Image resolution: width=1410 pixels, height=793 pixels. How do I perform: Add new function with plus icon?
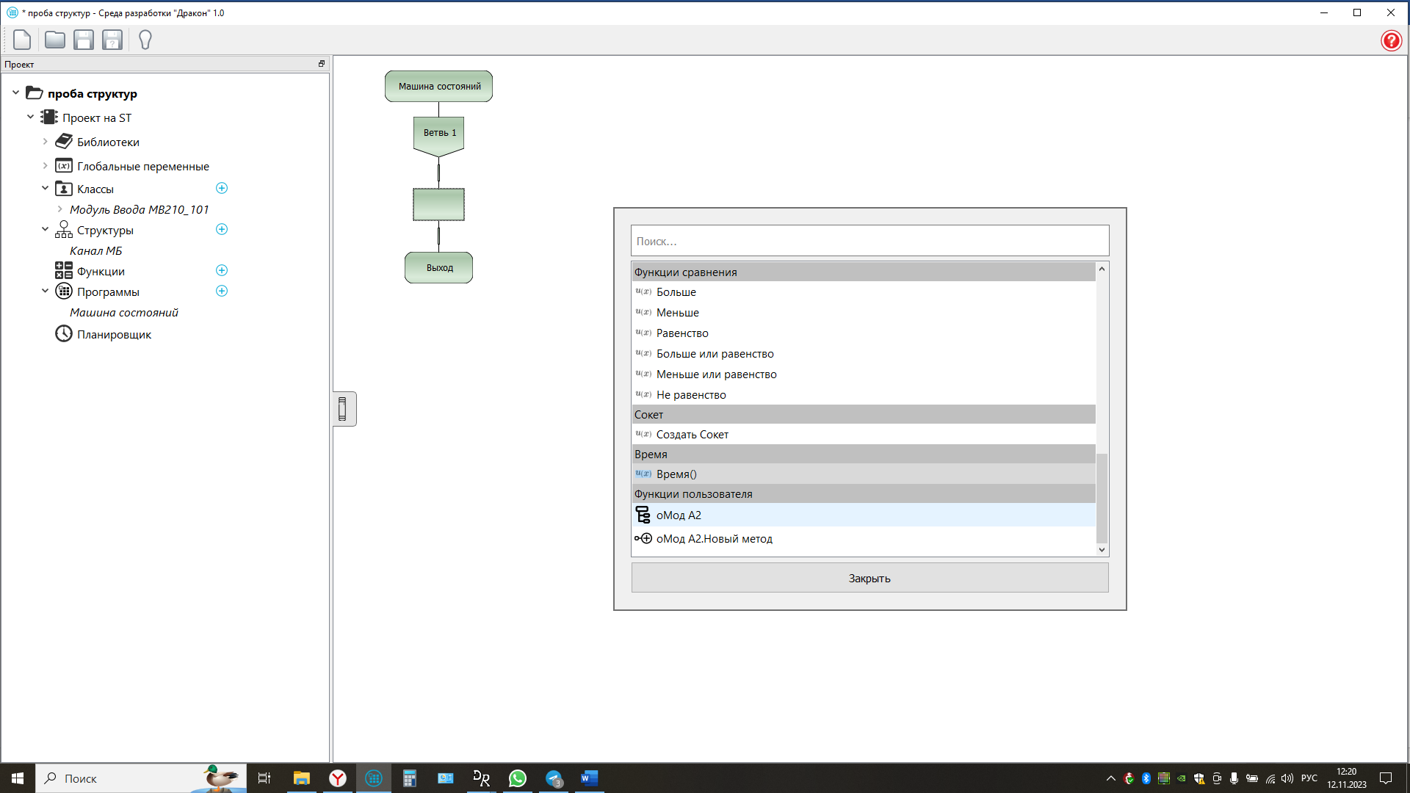click(x=222, y=271)
